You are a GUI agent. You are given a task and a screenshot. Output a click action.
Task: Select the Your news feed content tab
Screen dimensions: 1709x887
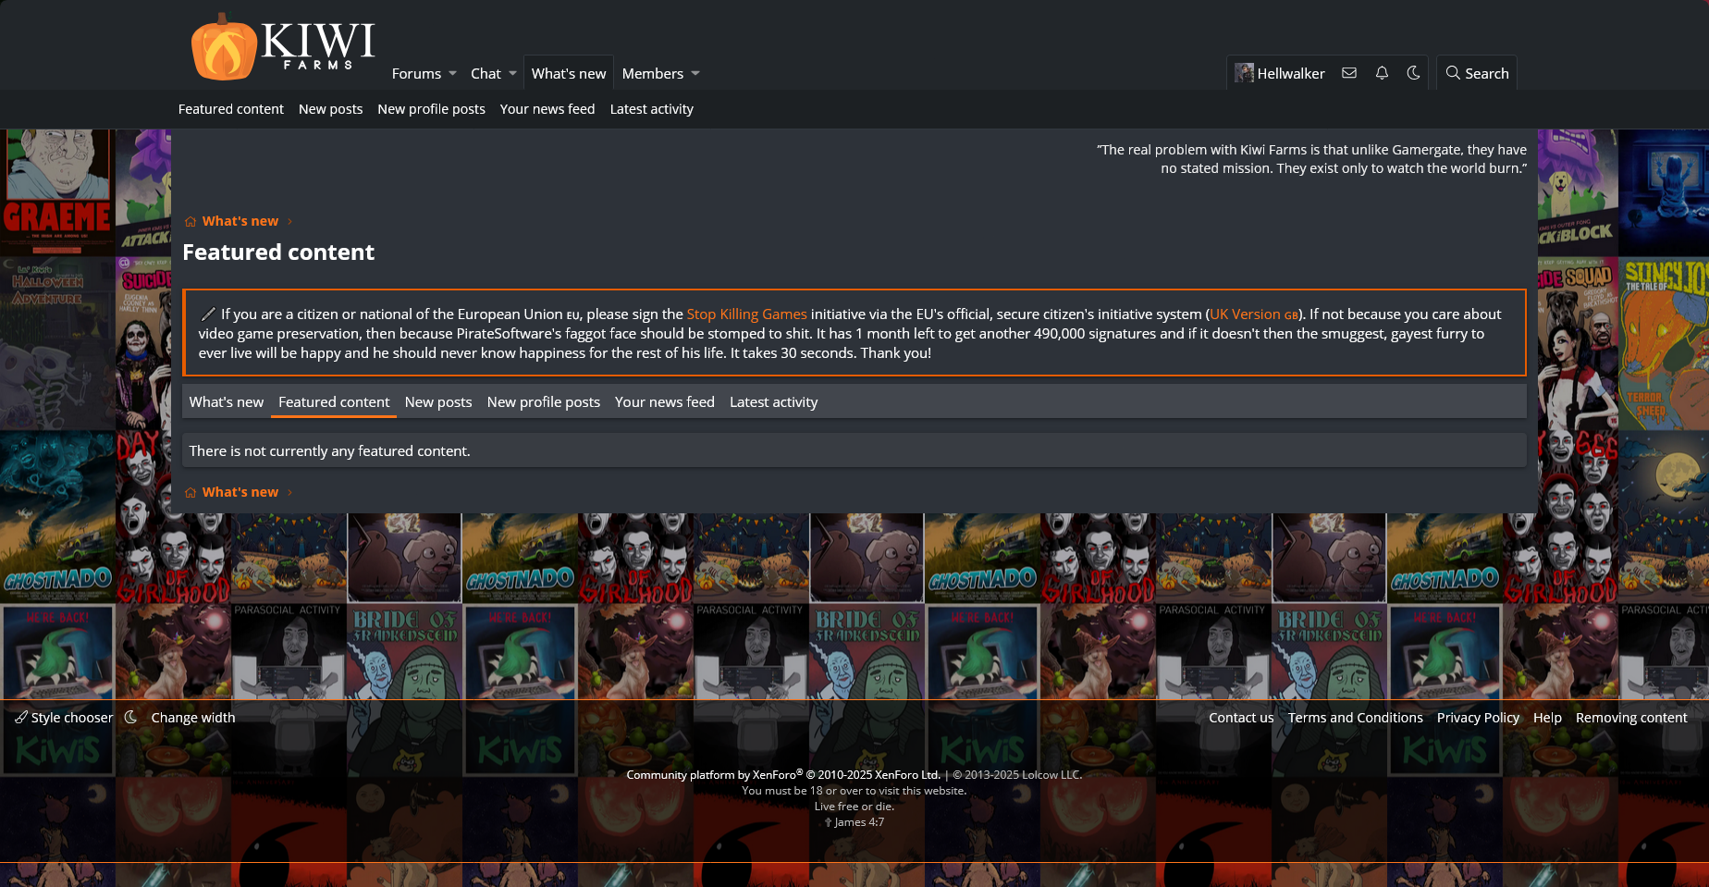[x=665, y=402]
